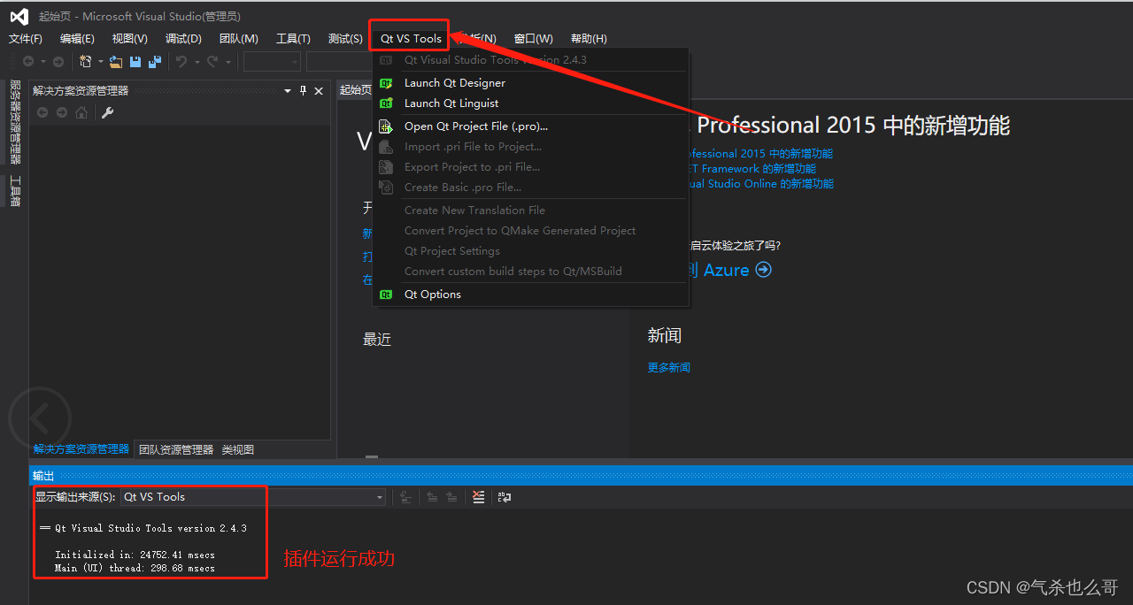The width and height of the screenshot is (1133, 605).
Task: Switch to the 团队资源管理器 tab
Action: point(175,448)
